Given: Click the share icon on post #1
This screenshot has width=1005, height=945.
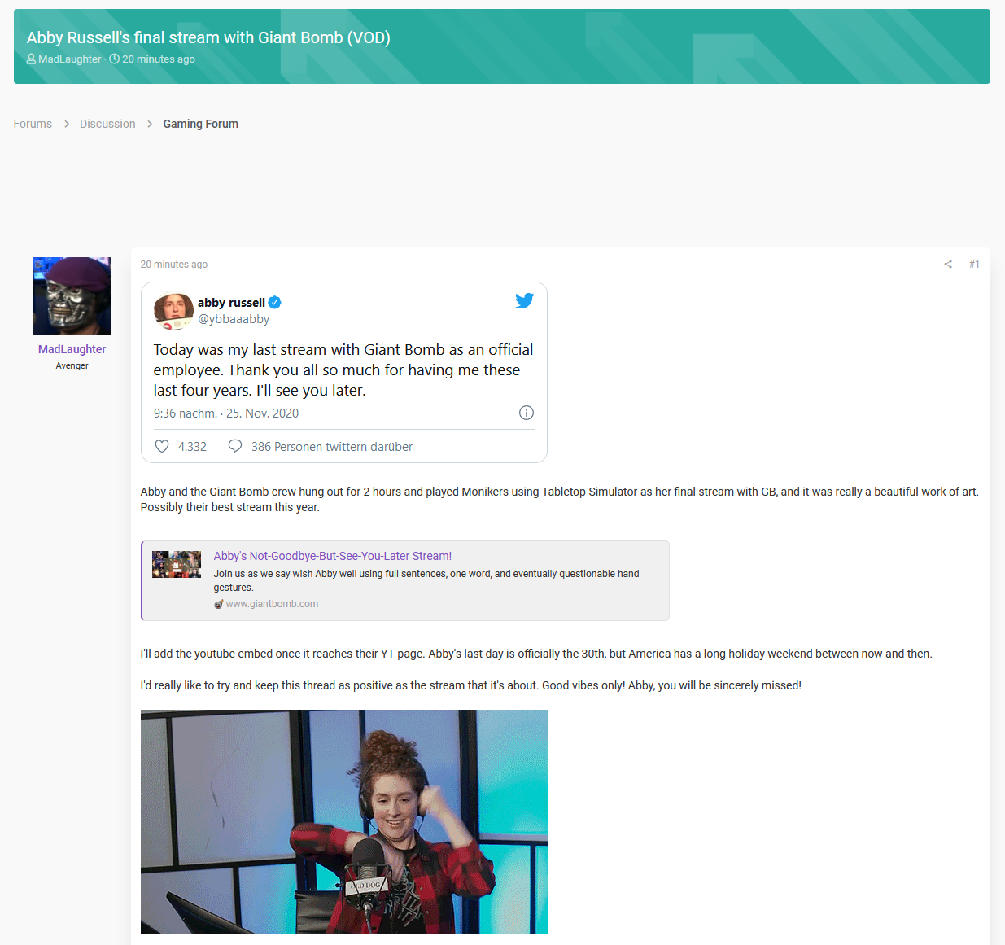Looking at the screenshot, I should point(948,265).
